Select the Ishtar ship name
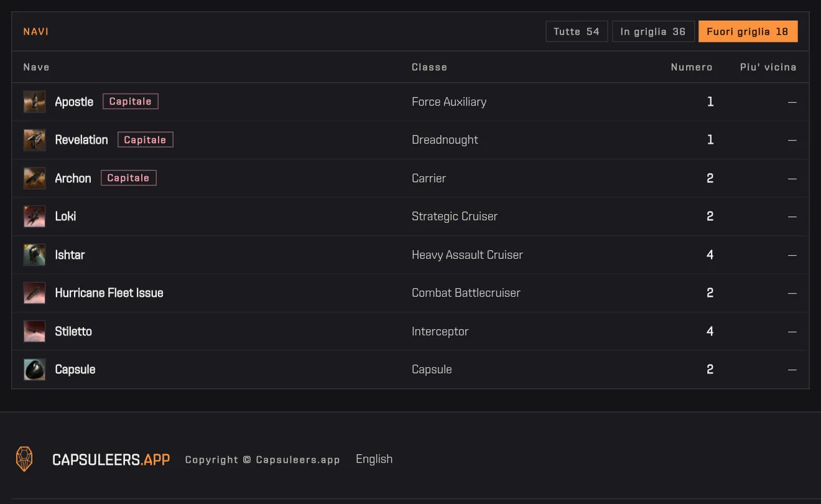Image resolution: width=821 pixels, height=504 pixels. click(70, 255)
